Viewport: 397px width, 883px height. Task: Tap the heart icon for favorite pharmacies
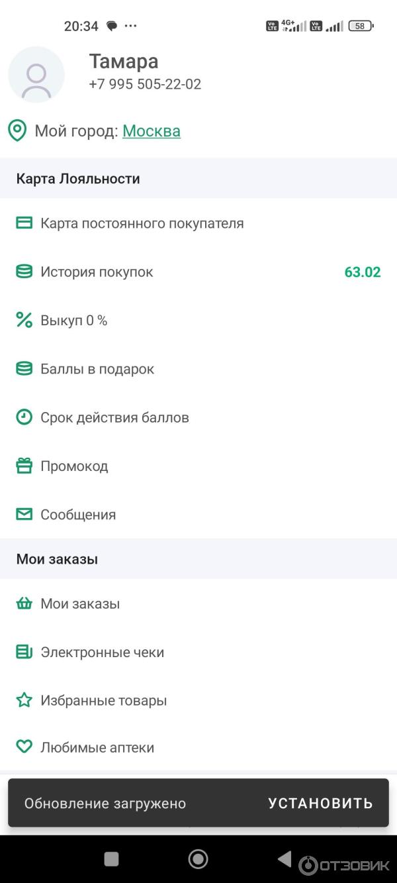click(x=24, y=747)
